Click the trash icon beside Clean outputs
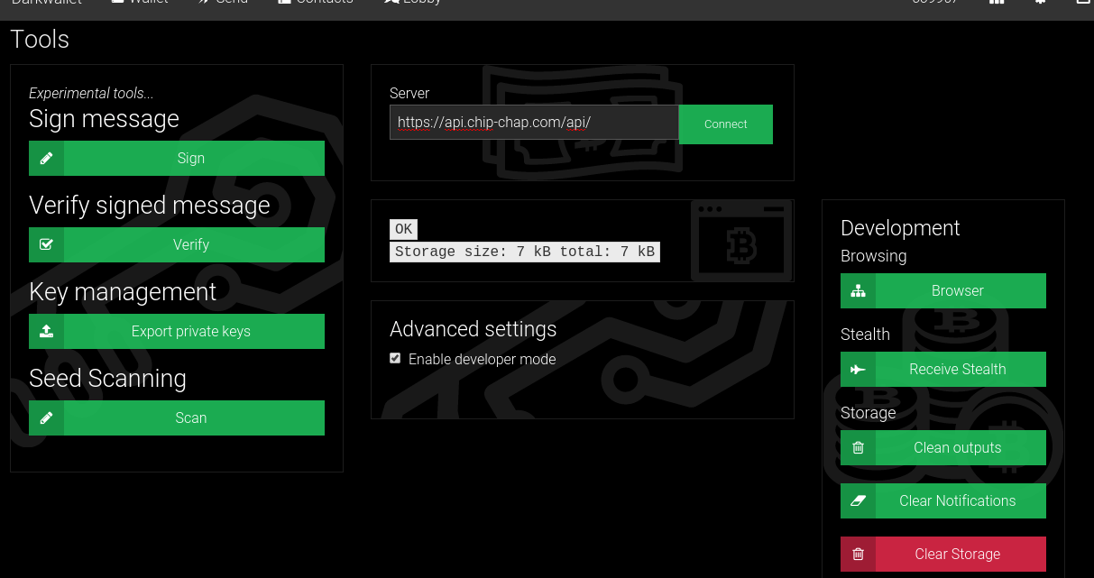1094x578 pixels. [x=858, y=448]
